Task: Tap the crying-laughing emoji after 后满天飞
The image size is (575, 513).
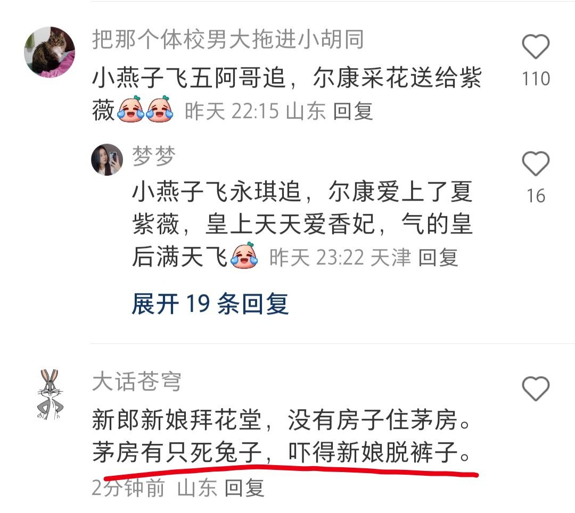Action: click(x=244, y=255)
